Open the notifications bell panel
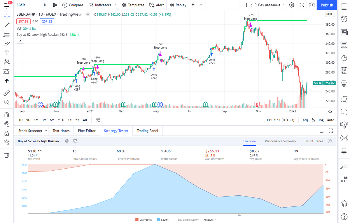 click(344, 150)
